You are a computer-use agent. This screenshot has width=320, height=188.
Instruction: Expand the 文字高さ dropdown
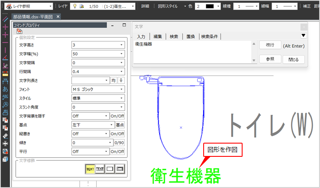98,45
